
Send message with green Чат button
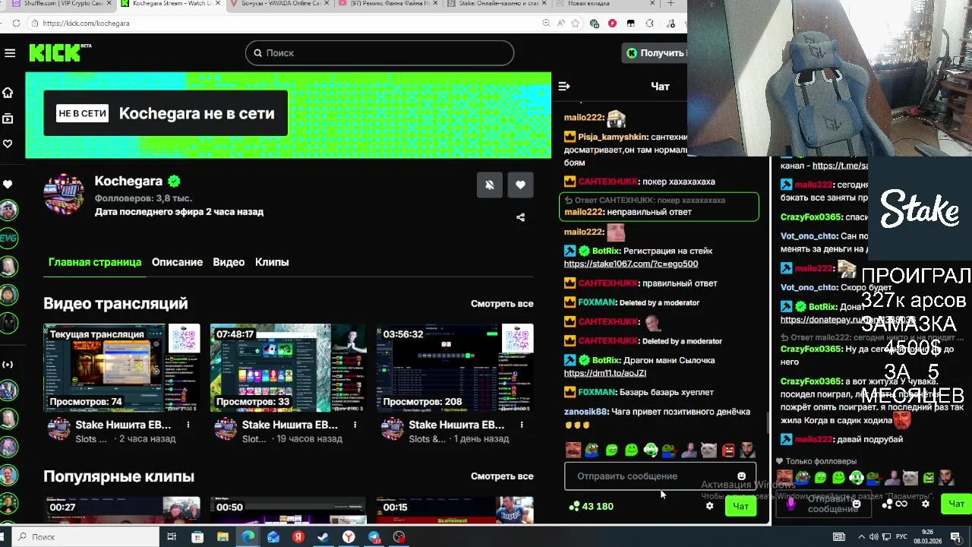click(740, 506)
